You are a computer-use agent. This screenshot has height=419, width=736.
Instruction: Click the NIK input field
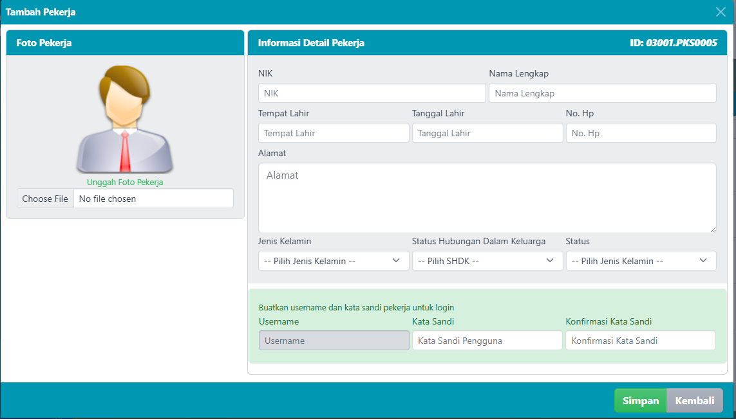372,93
